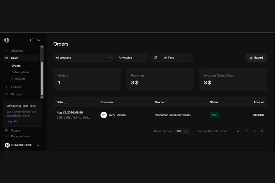Click customer name Yofry Romero
The width and height of the screenshot is (275, 183).
point(117,115)
